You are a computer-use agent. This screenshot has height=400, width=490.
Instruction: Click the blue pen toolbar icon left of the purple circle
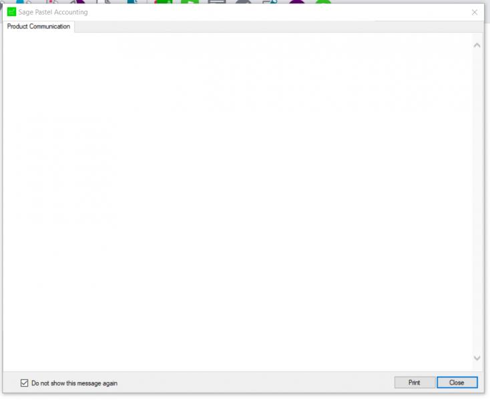[x=270, y=2]
